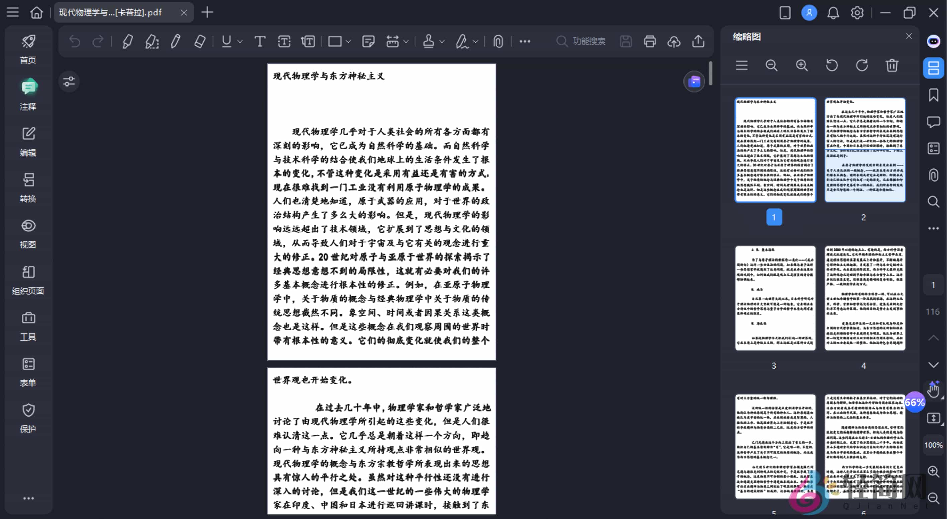947x519 pixels.
Task: Toggle fit-page view in the right sidebar
Action: tap(933, 418)
